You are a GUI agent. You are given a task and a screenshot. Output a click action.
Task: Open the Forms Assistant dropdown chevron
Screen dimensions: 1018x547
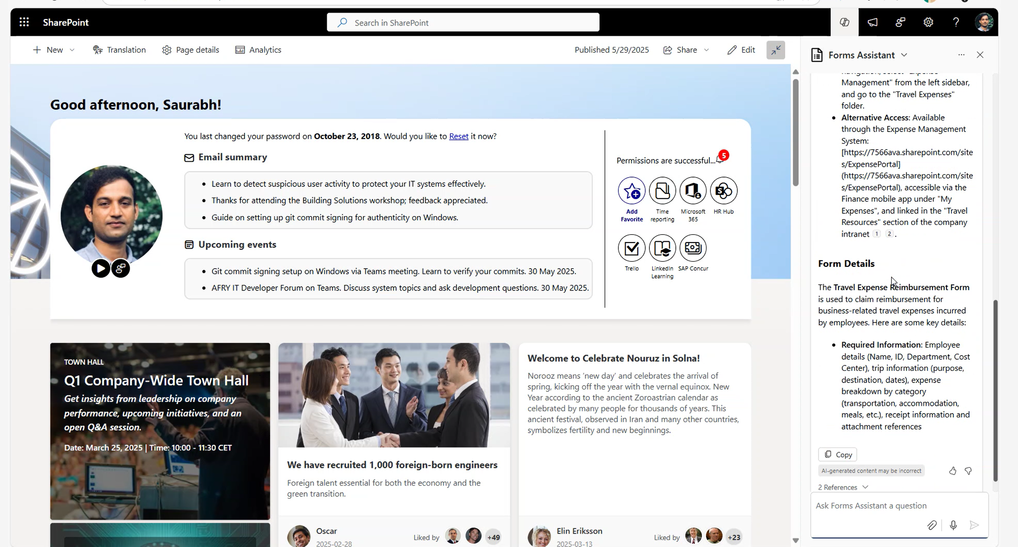tap(904, 55)
